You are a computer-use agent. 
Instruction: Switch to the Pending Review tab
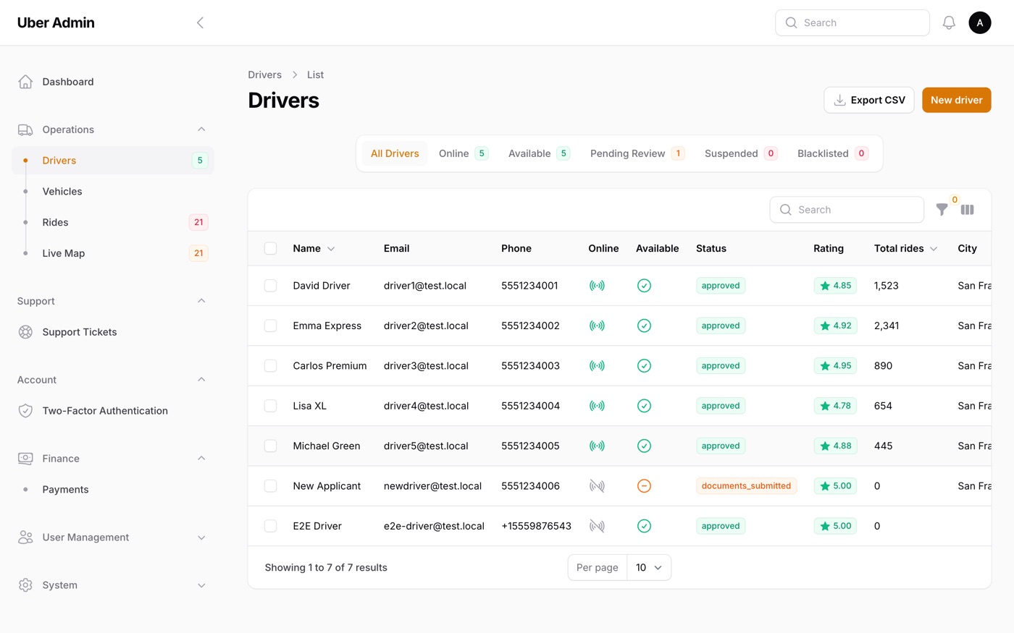(x=637, y=153)
